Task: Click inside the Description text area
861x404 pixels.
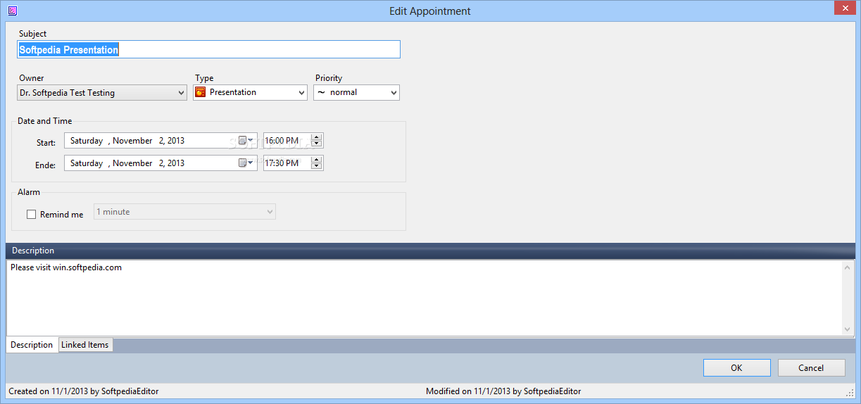Action: (x=425, y=298)
